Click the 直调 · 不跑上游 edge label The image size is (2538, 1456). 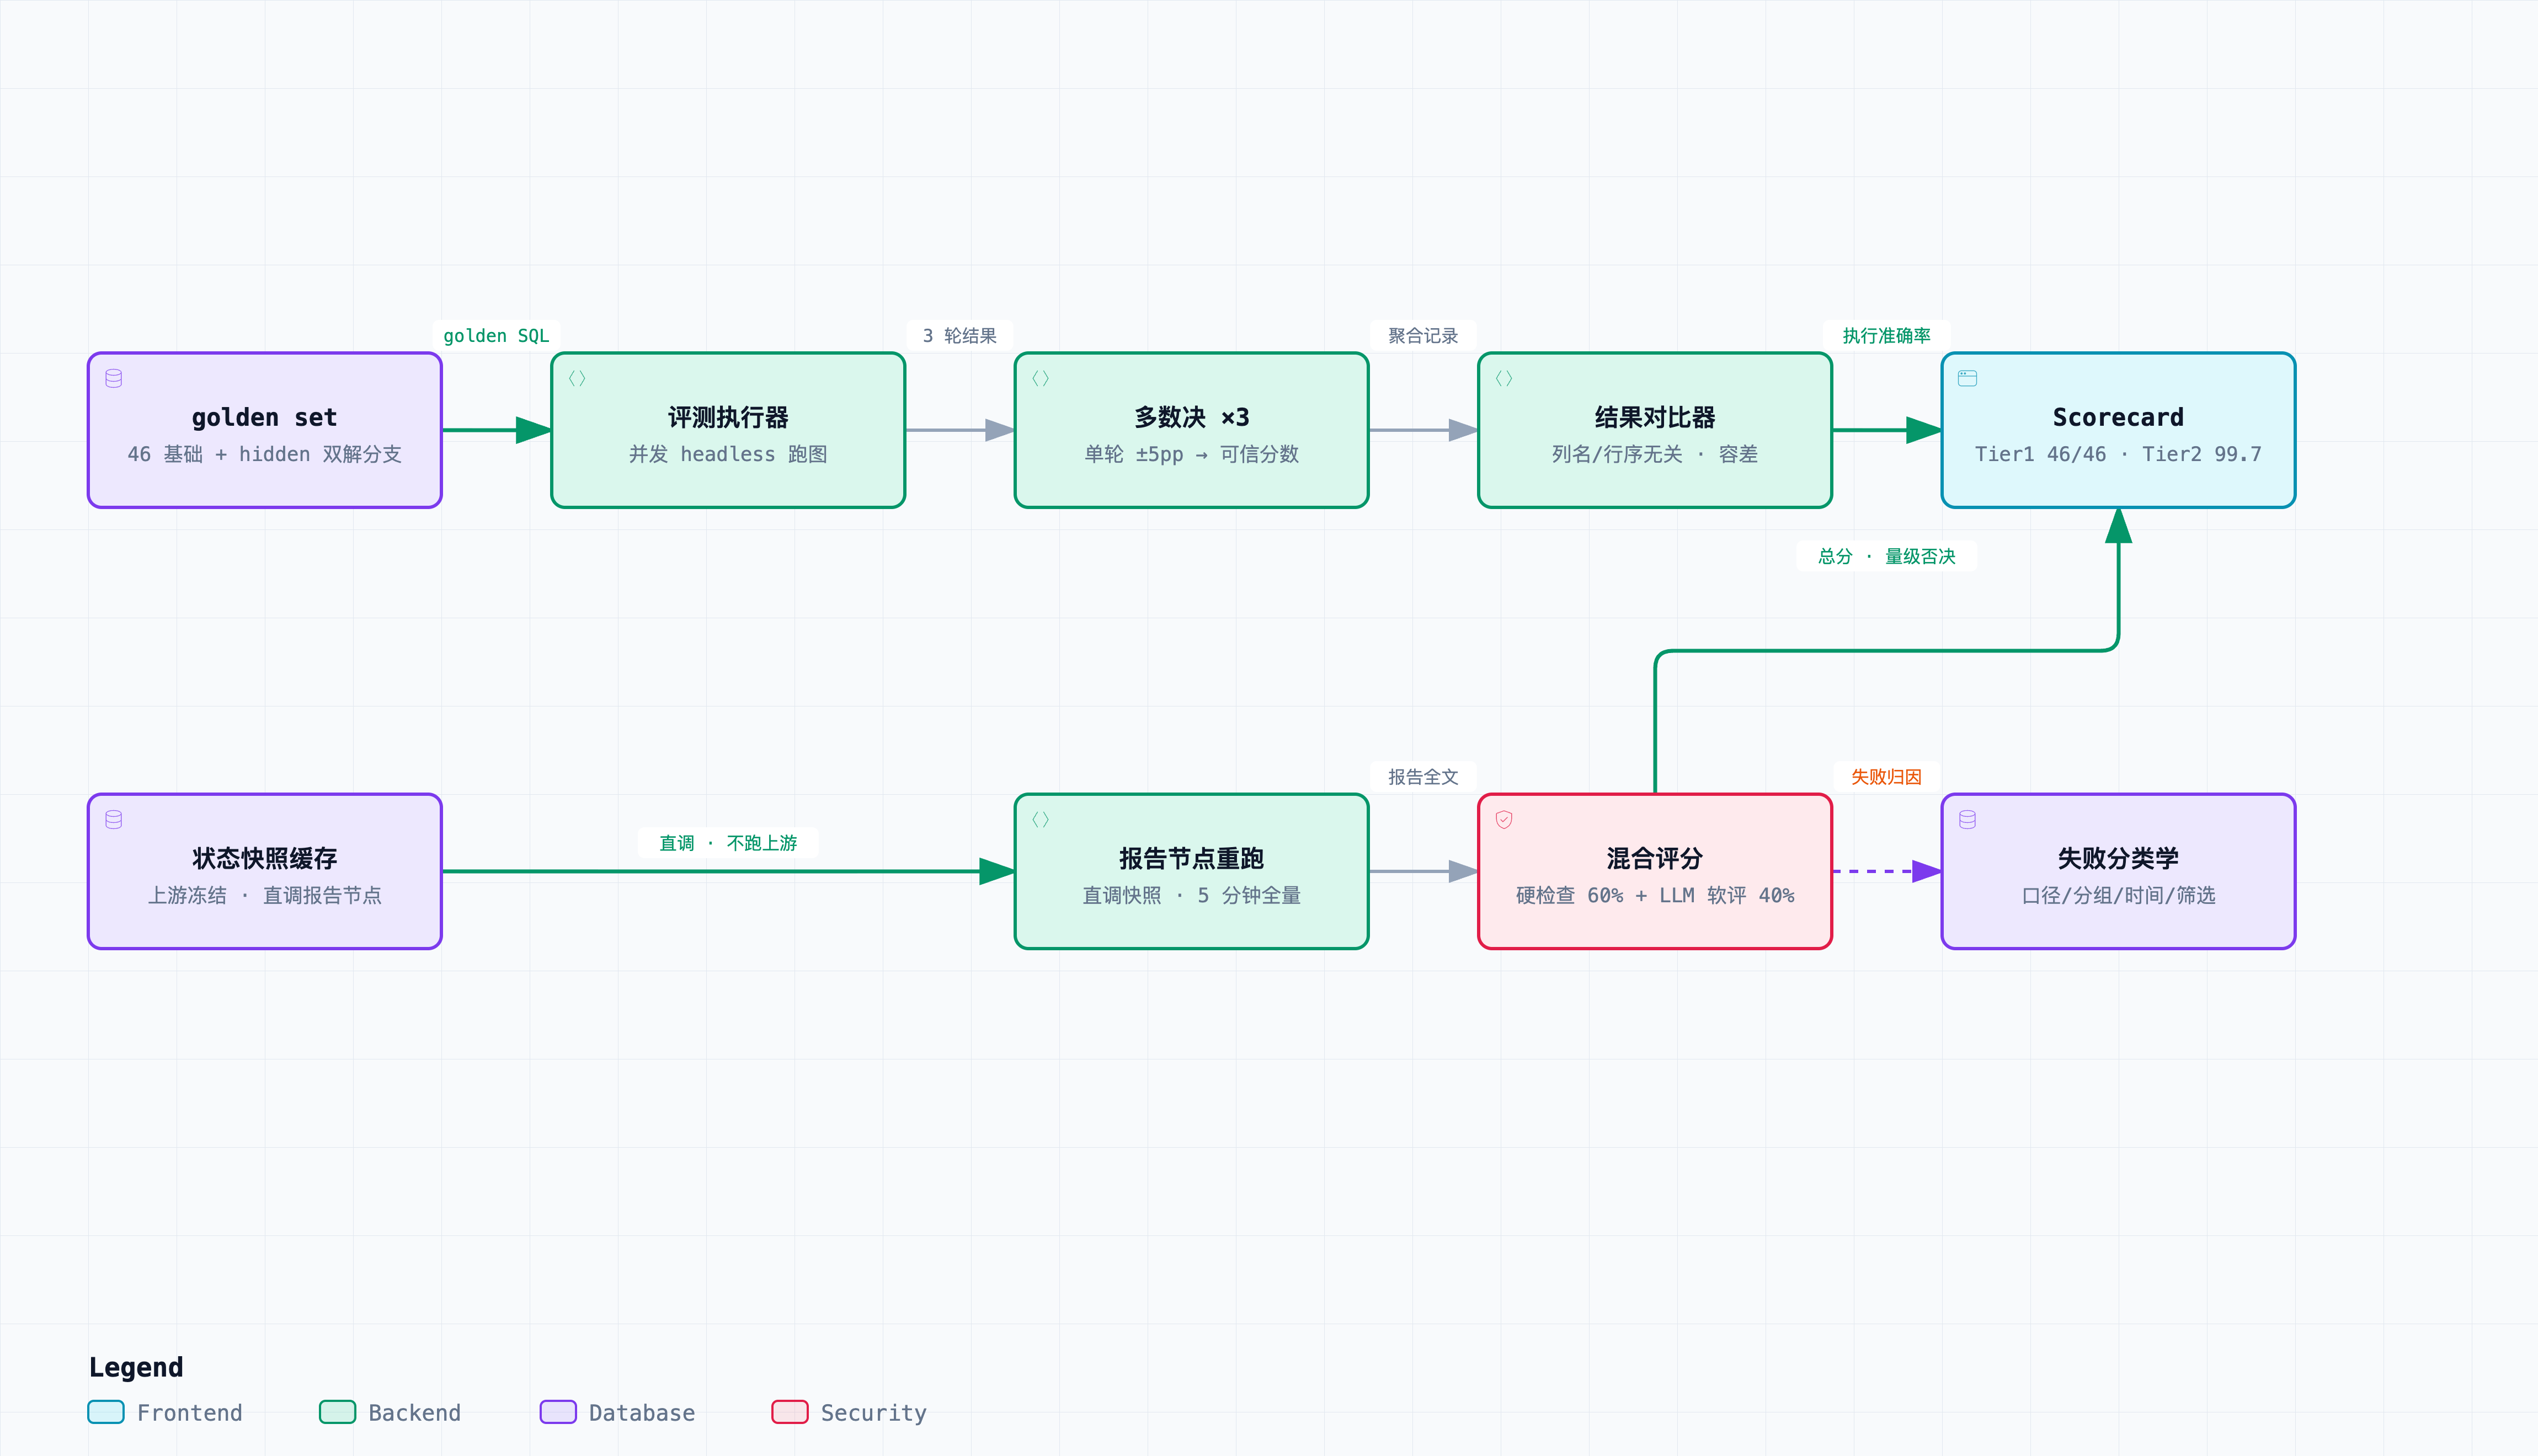click(728, 844)
